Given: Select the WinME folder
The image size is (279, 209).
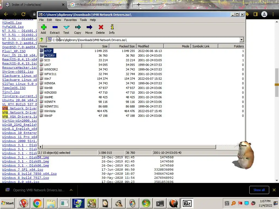Looking at the screenshot, I should click(48, 97).
